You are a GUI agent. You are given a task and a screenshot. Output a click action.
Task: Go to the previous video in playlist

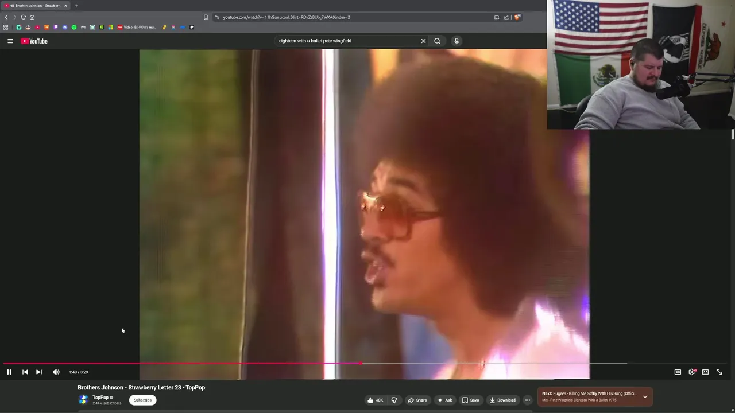(x=25, y=372)
